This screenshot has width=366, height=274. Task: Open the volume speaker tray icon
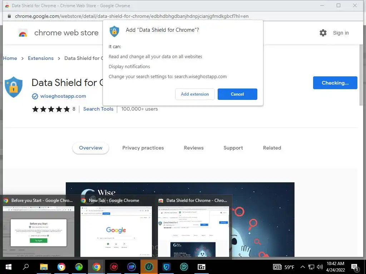pyautogui.click(x=320, y=267)
